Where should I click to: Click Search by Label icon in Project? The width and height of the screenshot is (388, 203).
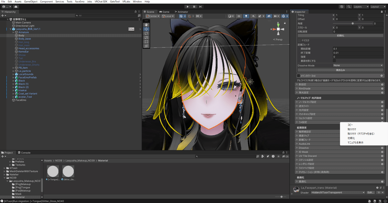pyautogui.click(x=268, y=157)
